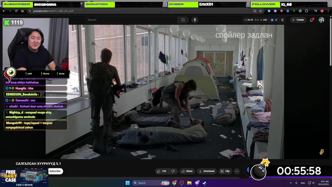Image resolution: width=332 pixels, height=187 pixels.
Task: Click the 55.7K clock stat
Action: coord(248,20)
